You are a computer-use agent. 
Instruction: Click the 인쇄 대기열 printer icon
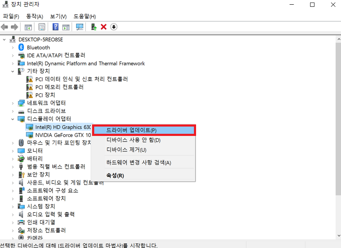click(21, 222)
